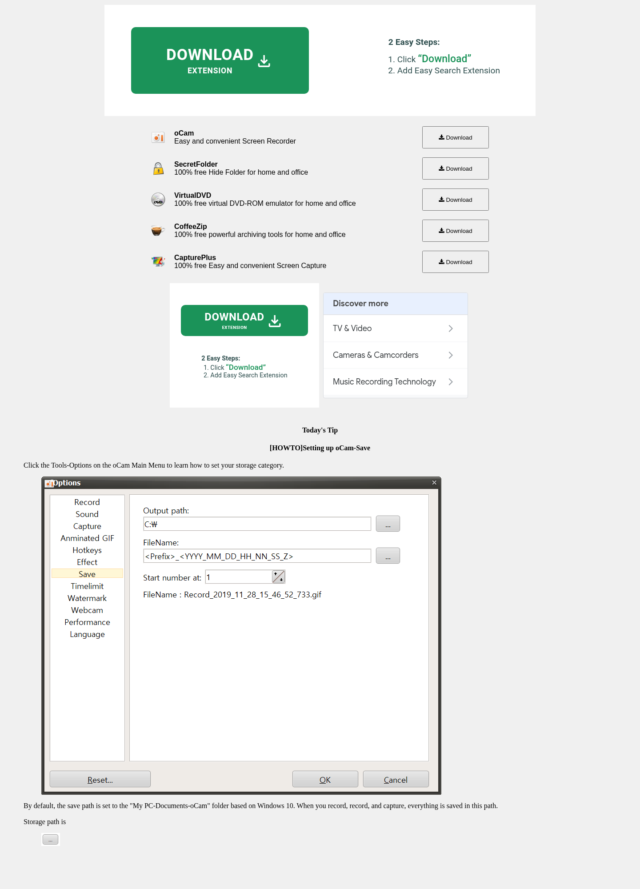640x889 pixels.
Task: Download oCam screen recorder
Action: [x=456, y=137]
